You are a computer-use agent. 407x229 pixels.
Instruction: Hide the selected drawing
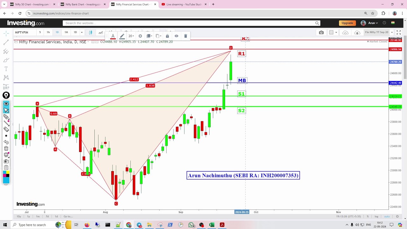(x=176, y=36)
